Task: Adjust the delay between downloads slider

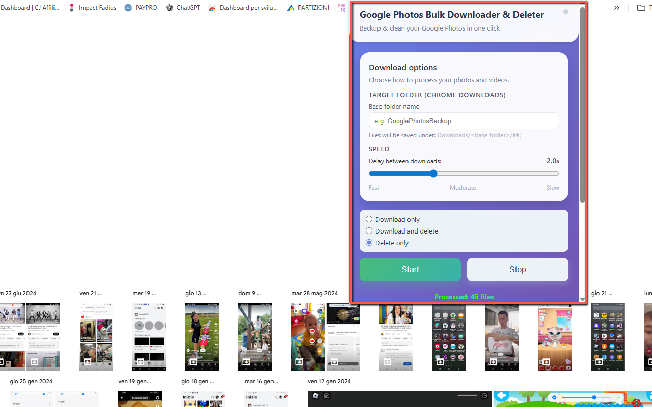Action: (433, 173)
